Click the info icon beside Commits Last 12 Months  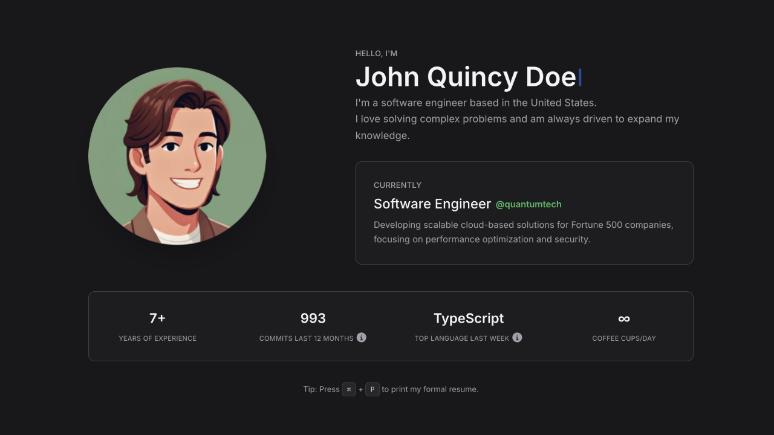pos(361,338)
